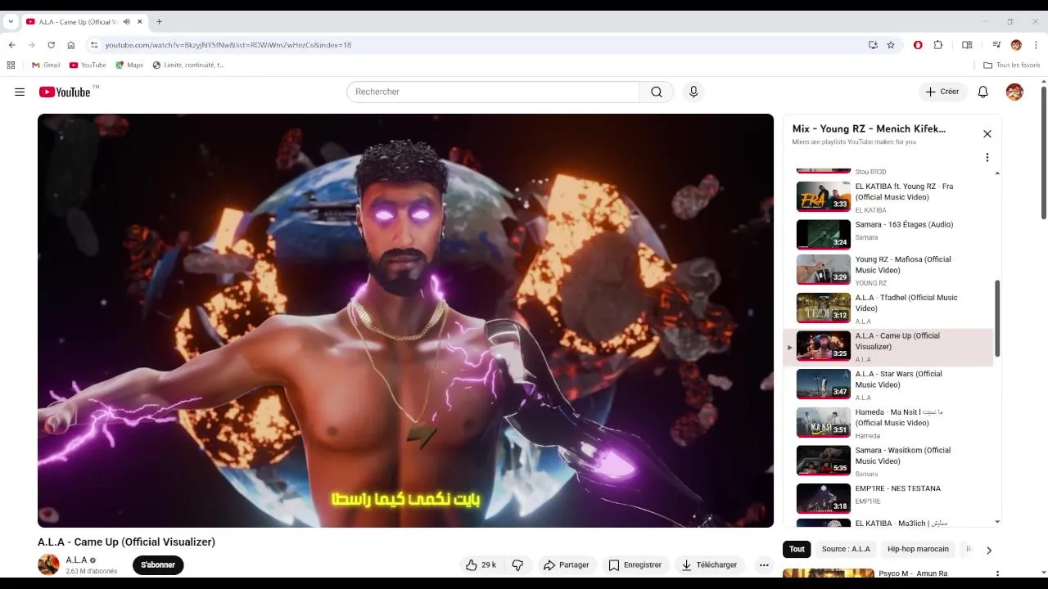
Task: Click the Partager button
Action: click(x=566, y=564)
